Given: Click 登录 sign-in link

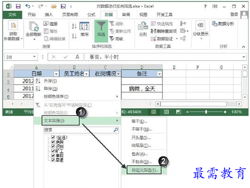Looking at the screenshot, I should (234, 14).
